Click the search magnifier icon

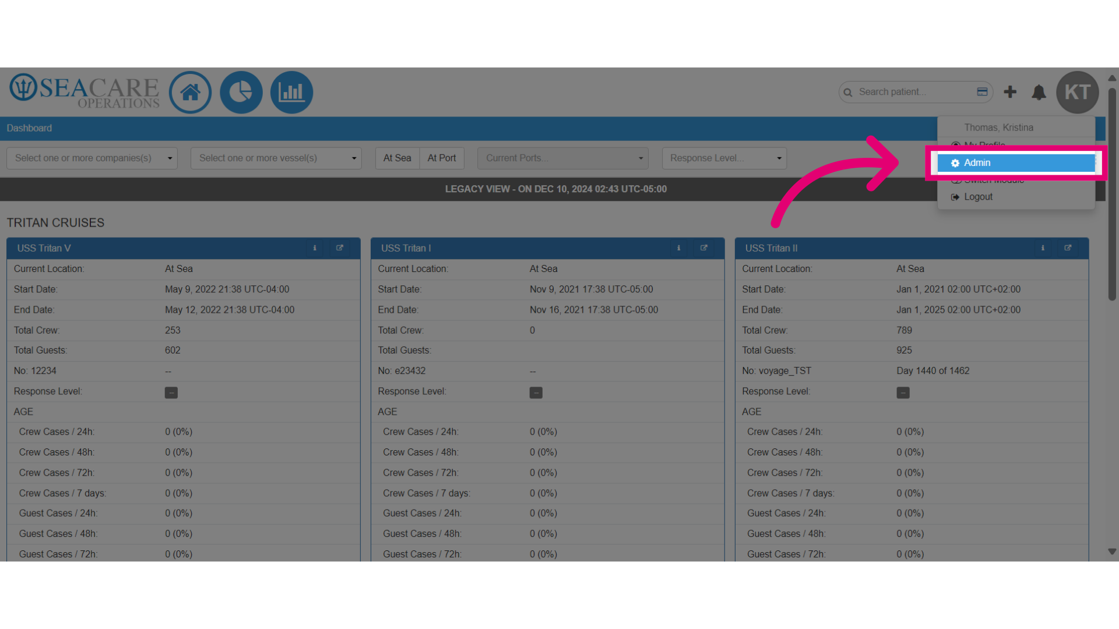tap(848, 93)
